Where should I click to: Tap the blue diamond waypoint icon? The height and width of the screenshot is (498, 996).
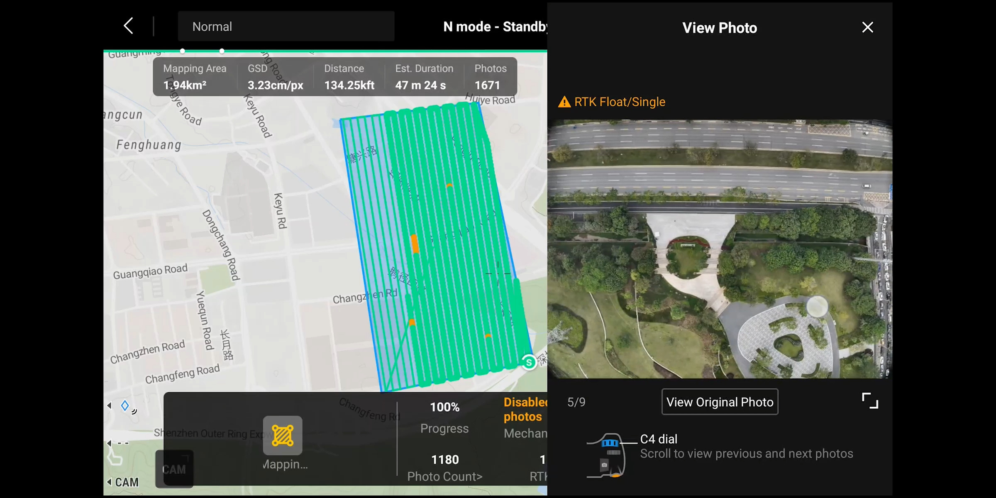[x=124, y=405]
